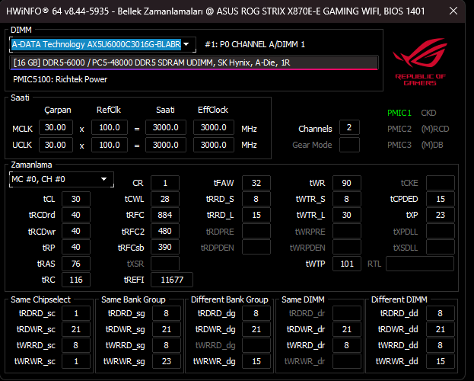474x381 pixels.
Task: Select the tWTP value 101
Action: 347,264
